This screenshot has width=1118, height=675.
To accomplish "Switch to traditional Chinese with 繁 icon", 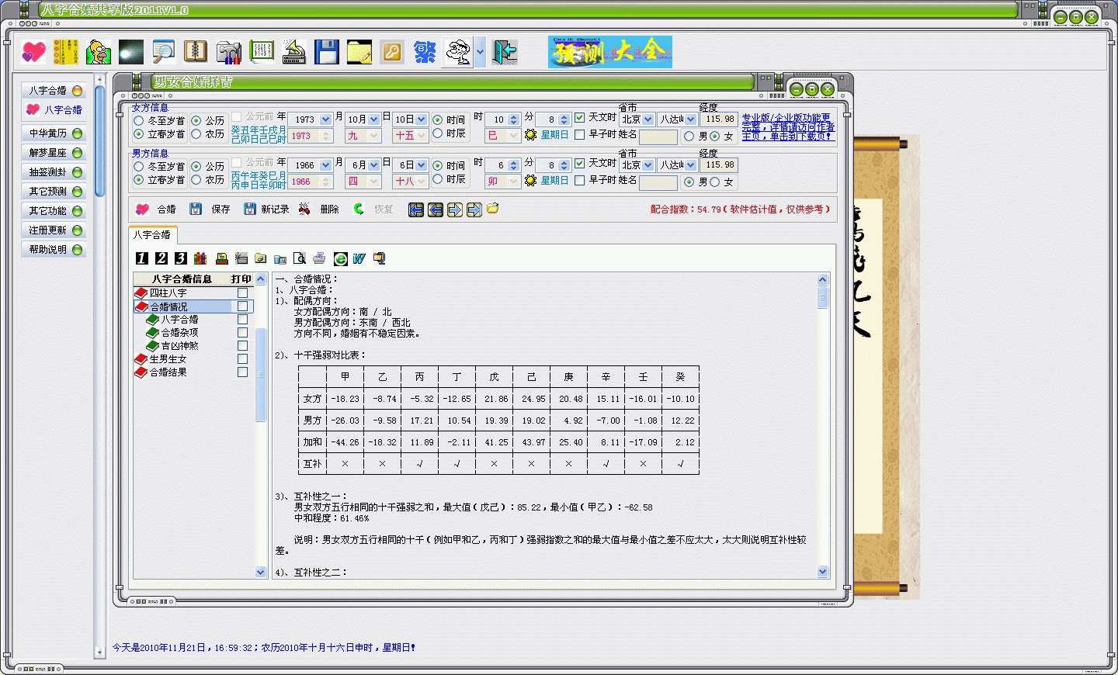I will 425,52.
